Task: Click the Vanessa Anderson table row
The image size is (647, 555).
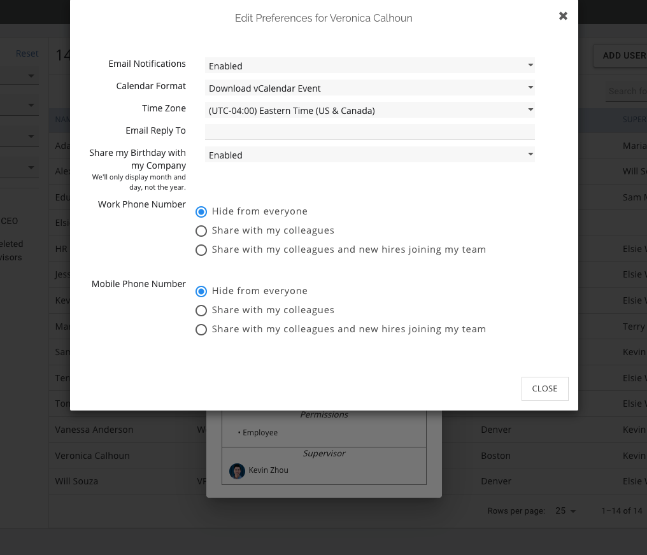Action: pos(94,430)
